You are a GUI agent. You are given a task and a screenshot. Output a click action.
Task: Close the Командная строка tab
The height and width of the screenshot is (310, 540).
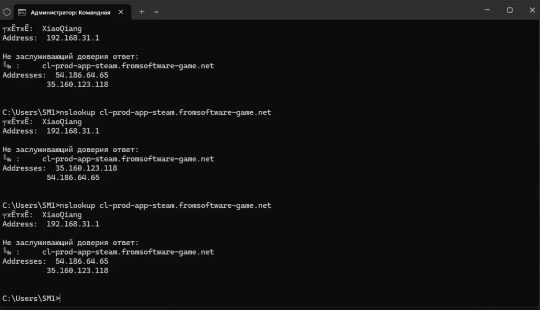[x=121, y=12]
